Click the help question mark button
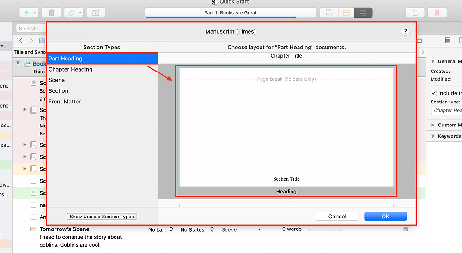462x253 pixels. coord(406,31)
